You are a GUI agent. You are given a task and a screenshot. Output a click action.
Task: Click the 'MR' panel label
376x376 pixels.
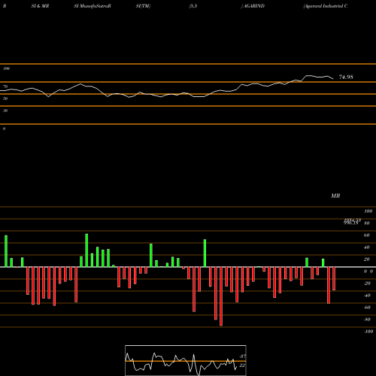tap(335, 196)
